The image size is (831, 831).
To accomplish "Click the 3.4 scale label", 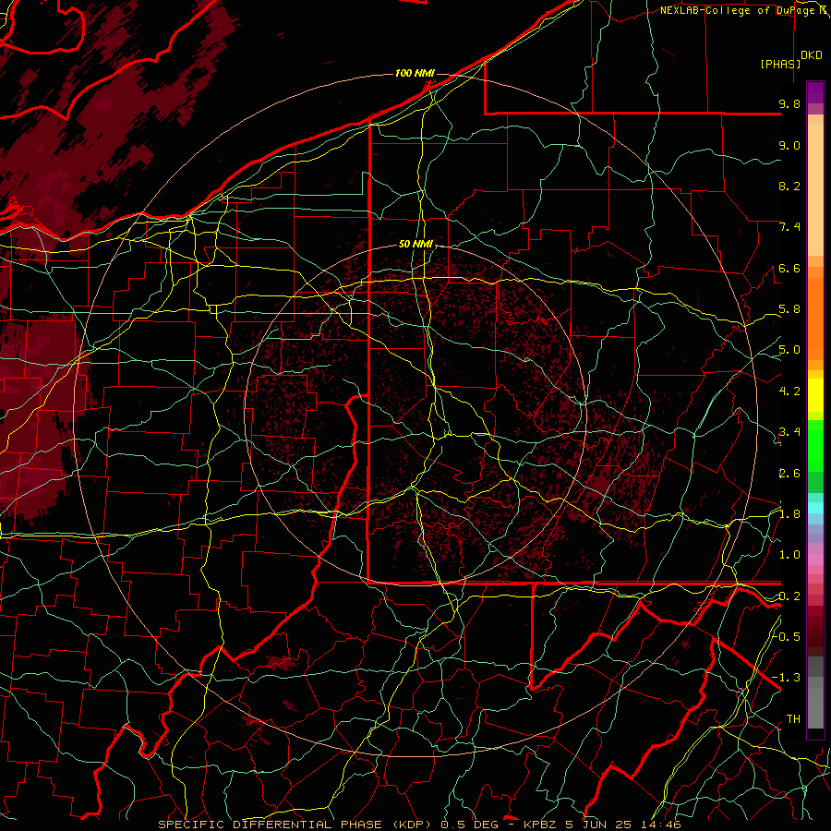I will (789, 432).
